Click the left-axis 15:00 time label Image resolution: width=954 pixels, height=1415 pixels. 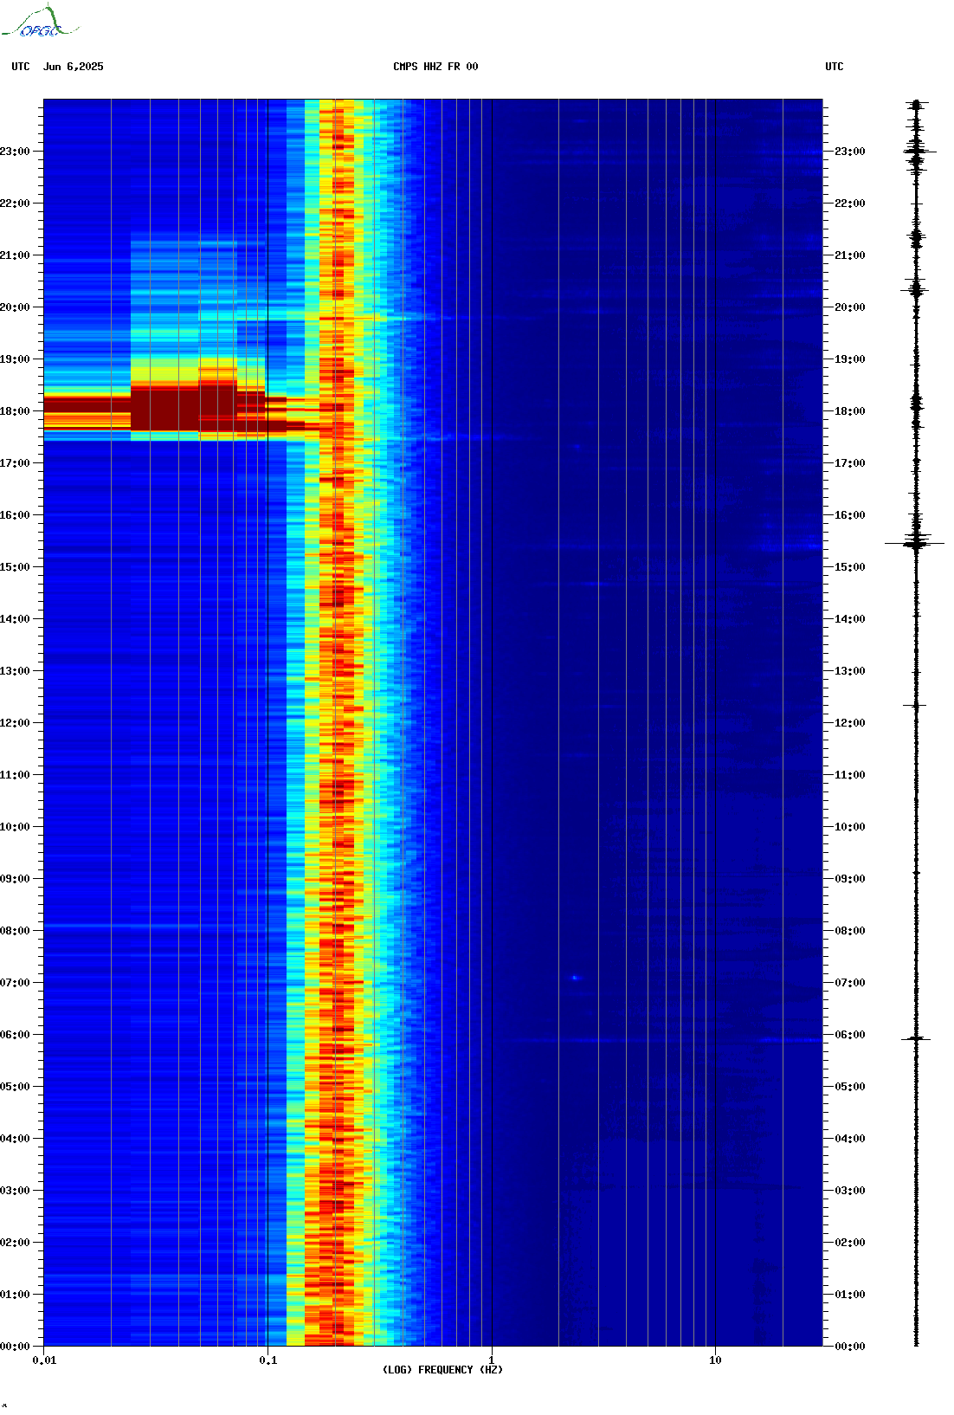(15, 567)
